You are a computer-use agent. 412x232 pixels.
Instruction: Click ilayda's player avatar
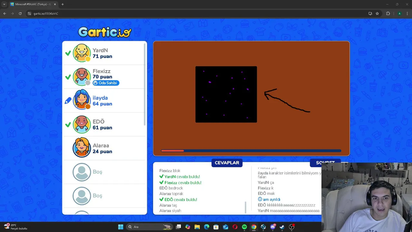pos(82,100)
